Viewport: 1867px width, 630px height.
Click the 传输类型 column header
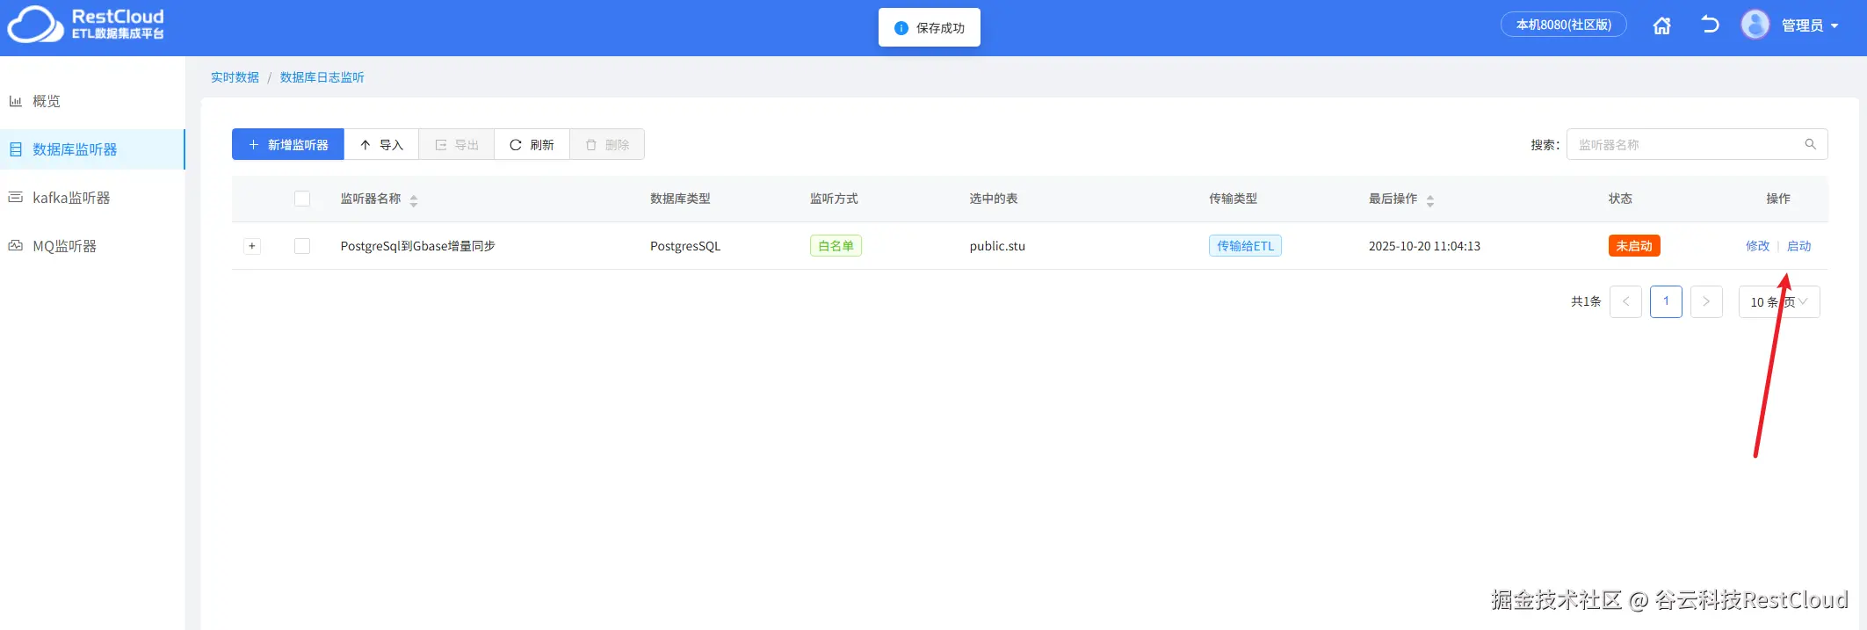click(1233, 199)
